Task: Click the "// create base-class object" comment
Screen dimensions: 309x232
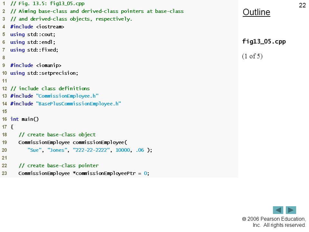Action: coord(57,135)
